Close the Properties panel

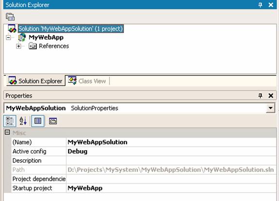271,96
